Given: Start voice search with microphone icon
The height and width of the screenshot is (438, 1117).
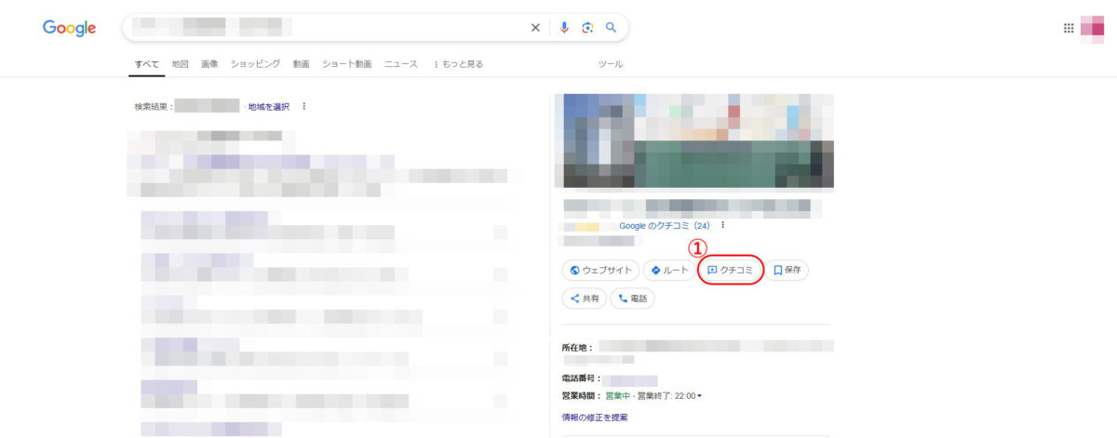Looking at the screenshot, I should pyautogui.click(x=564, y=28).
